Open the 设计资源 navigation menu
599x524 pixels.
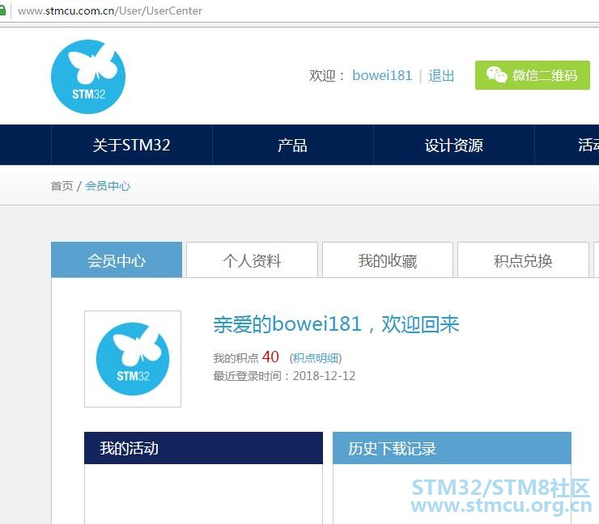click(454, 145)
